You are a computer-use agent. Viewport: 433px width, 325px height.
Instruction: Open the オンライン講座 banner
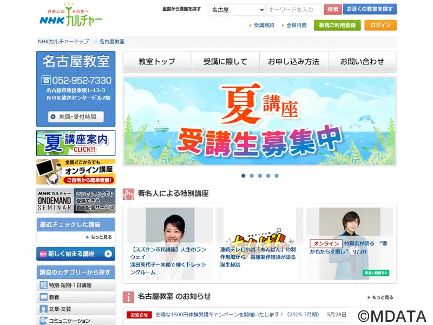pos(76,172)
